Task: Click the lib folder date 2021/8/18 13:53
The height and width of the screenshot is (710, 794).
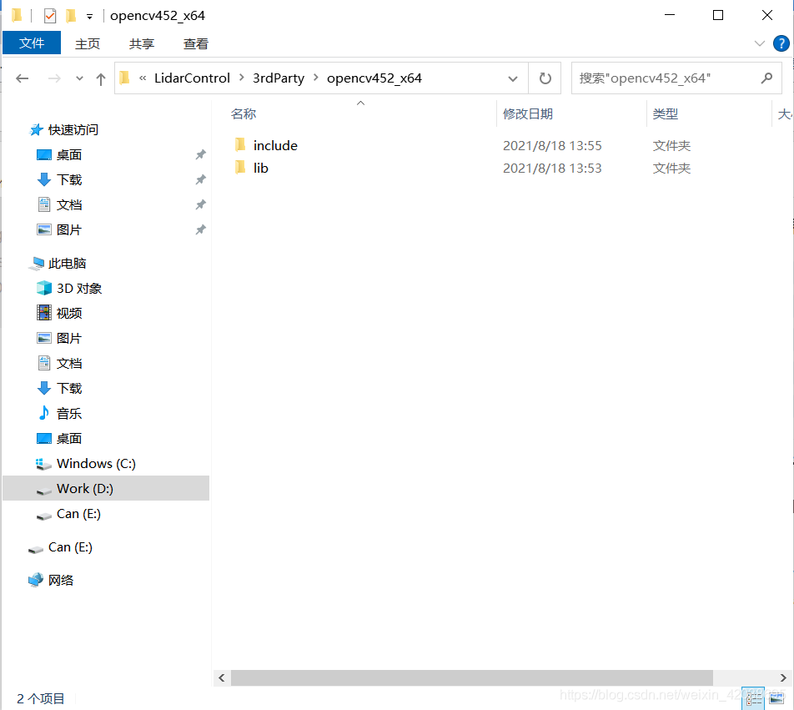Action: [552, 169]
